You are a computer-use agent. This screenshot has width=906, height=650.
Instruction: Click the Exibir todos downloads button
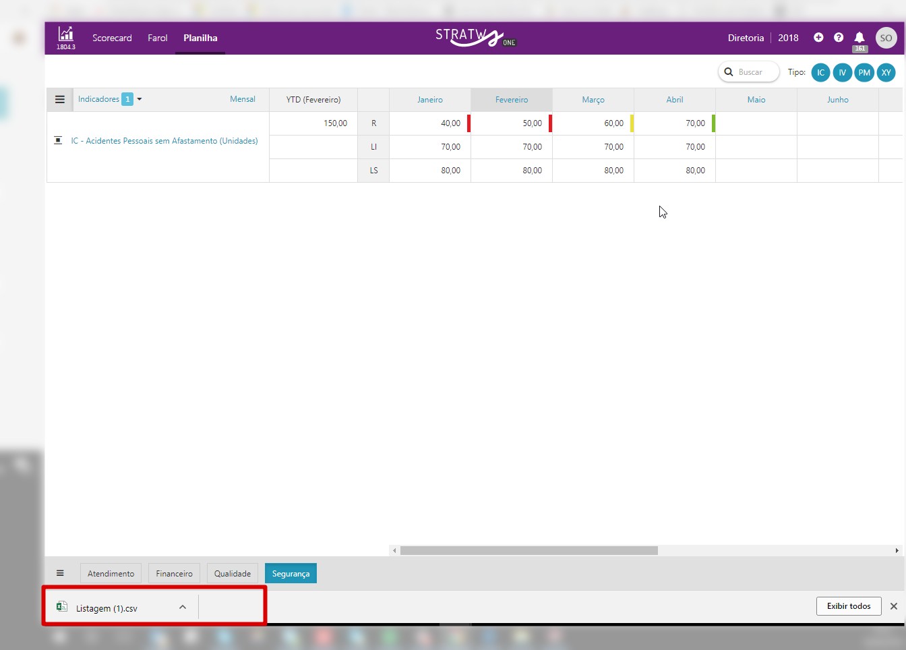click(849, 606)
